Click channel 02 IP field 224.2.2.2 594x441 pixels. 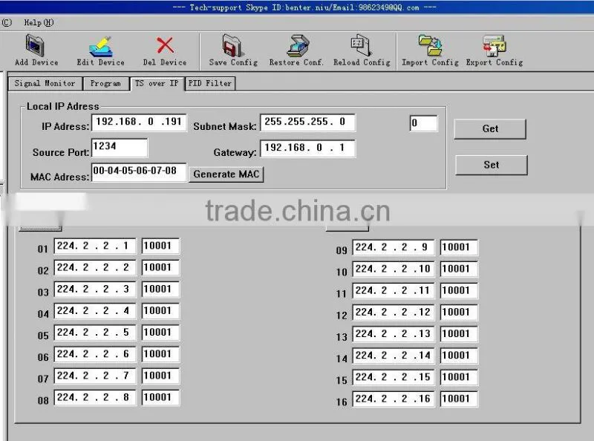[95, 267]
